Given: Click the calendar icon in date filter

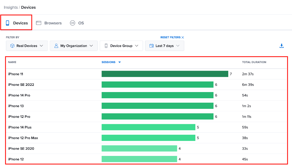Looking at the screenshot, I should click(x=152, y=46).
